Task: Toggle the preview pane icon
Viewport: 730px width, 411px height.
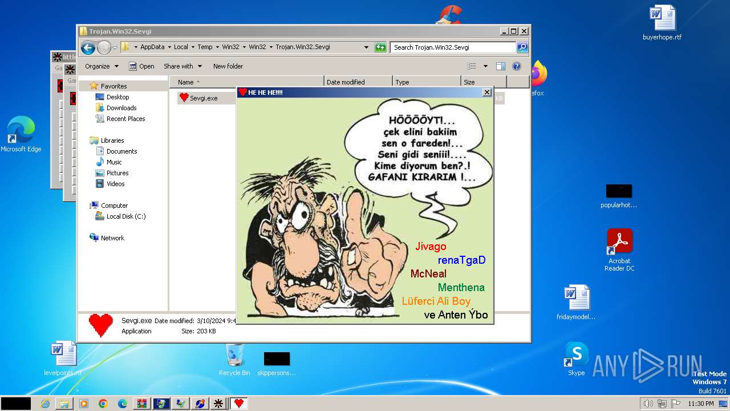Action: pos(500,66)
